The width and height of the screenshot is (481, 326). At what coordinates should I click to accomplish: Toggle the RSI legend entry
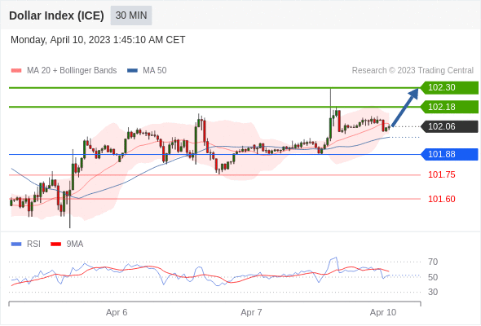click(x=33, y=244)
